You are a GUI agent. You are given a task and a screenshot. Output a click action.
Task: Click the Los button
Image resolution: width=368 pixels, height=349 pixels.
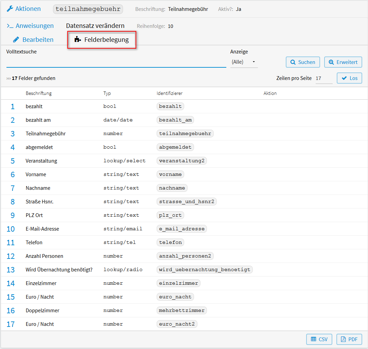[349, 78]
